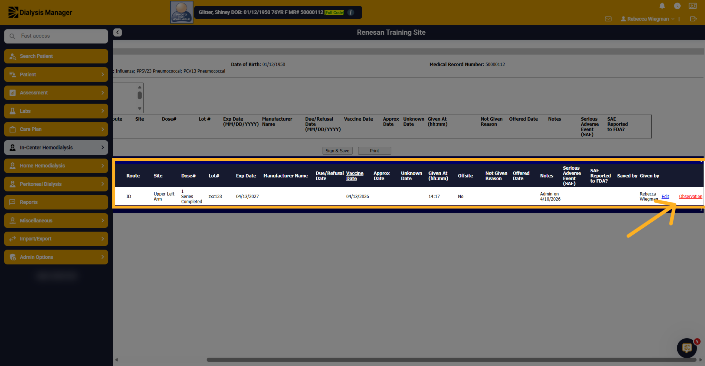The width and height of the screenshot is (705, 366).
Task: Open the chat support bubble icon
Action: 687,348
